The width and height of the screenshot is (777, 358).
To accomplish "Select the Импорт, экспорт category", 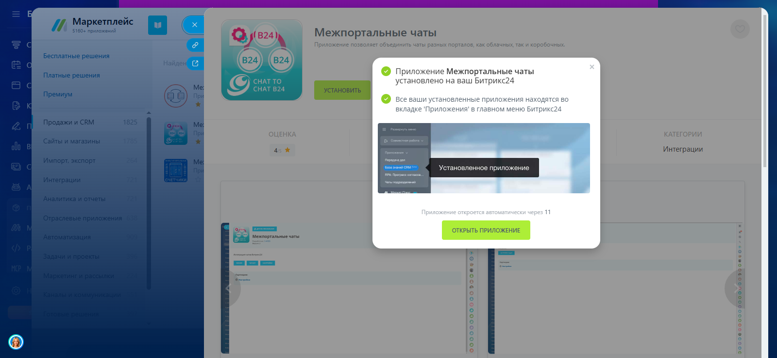I will click(x=69, y=160).
